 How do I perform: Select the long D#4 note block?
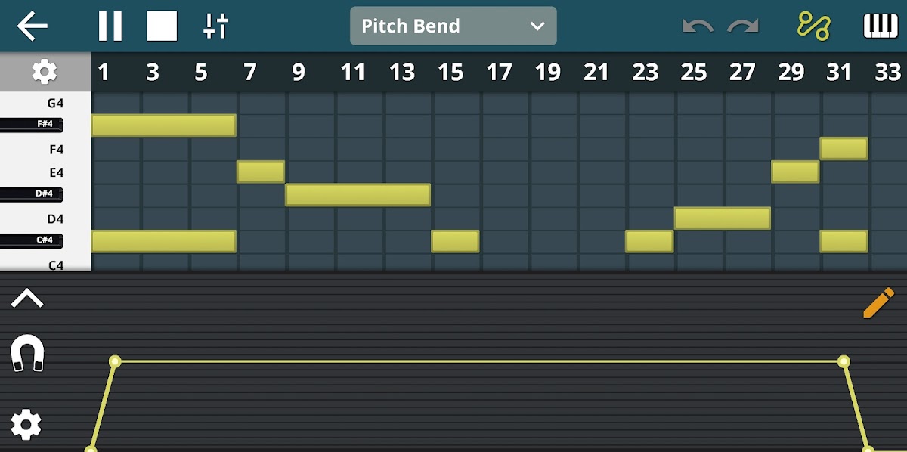pos(358,194)
